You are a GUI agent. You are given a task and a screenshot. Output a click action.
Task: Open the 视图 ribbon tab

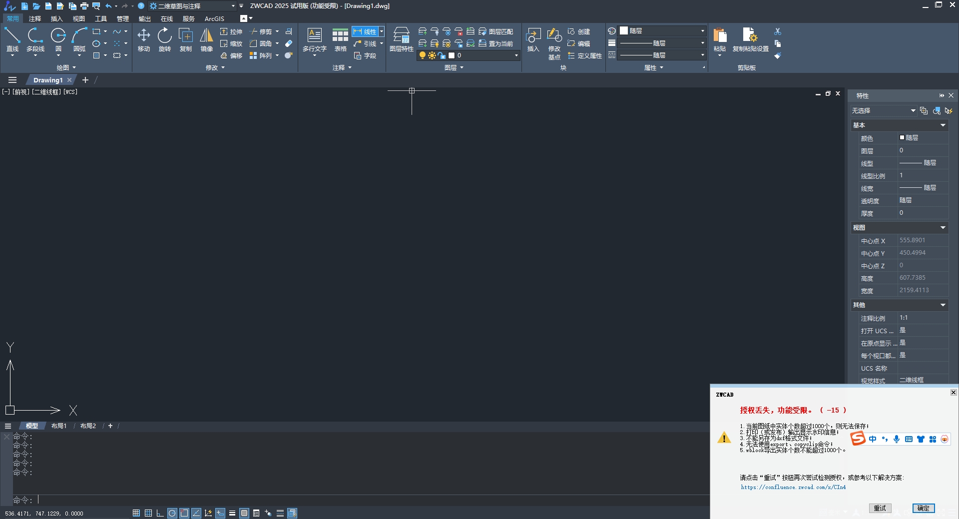coord(79,18)
